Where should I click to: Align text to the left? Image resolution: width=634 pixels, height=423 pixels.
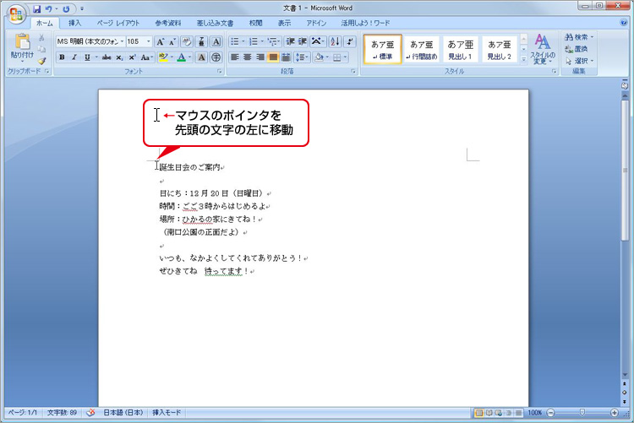pos(234,57)
